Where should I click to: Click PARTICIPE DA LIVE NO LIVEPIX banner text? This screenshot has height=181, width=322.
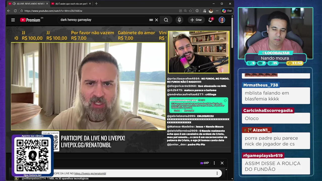point(93,142)
